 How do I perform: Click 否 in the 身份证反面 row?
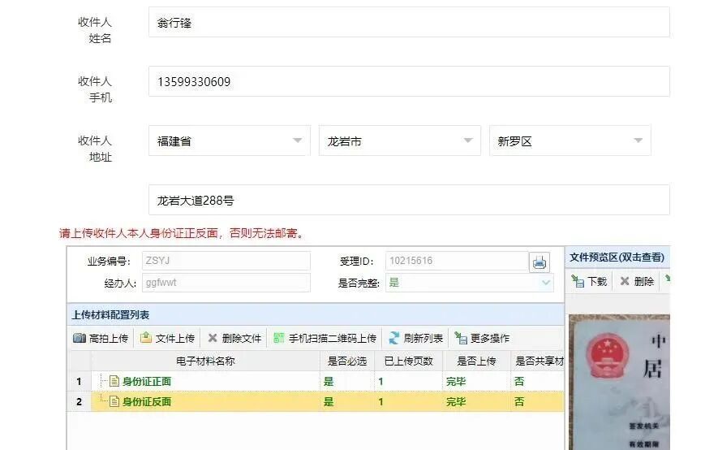tap(519, 402)
